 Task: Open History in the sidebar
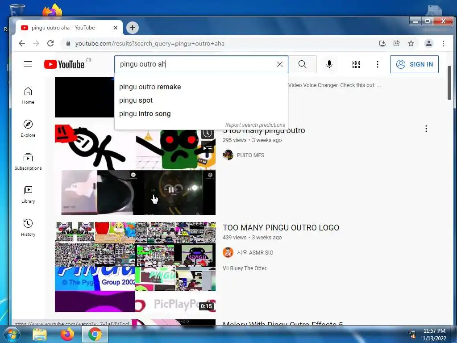click(28, 227)
